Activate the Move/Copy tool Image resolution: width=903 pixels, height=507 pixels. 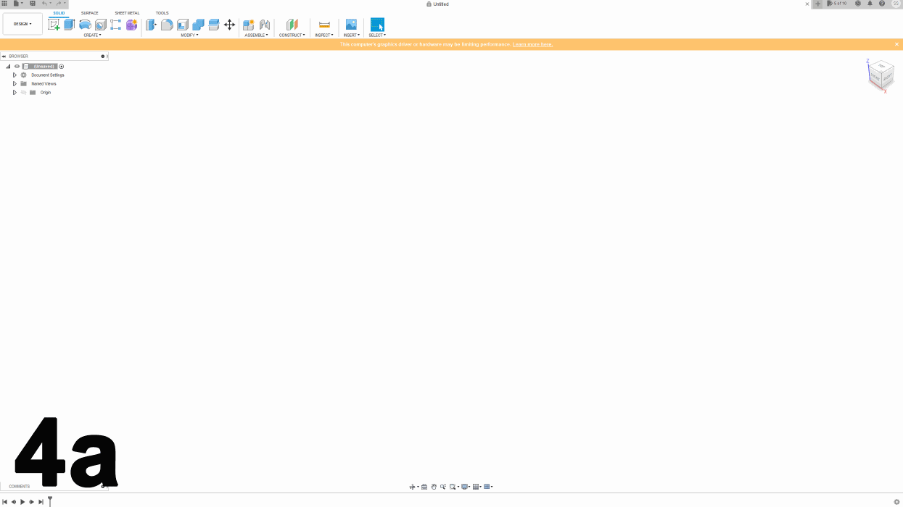point(230,24)
